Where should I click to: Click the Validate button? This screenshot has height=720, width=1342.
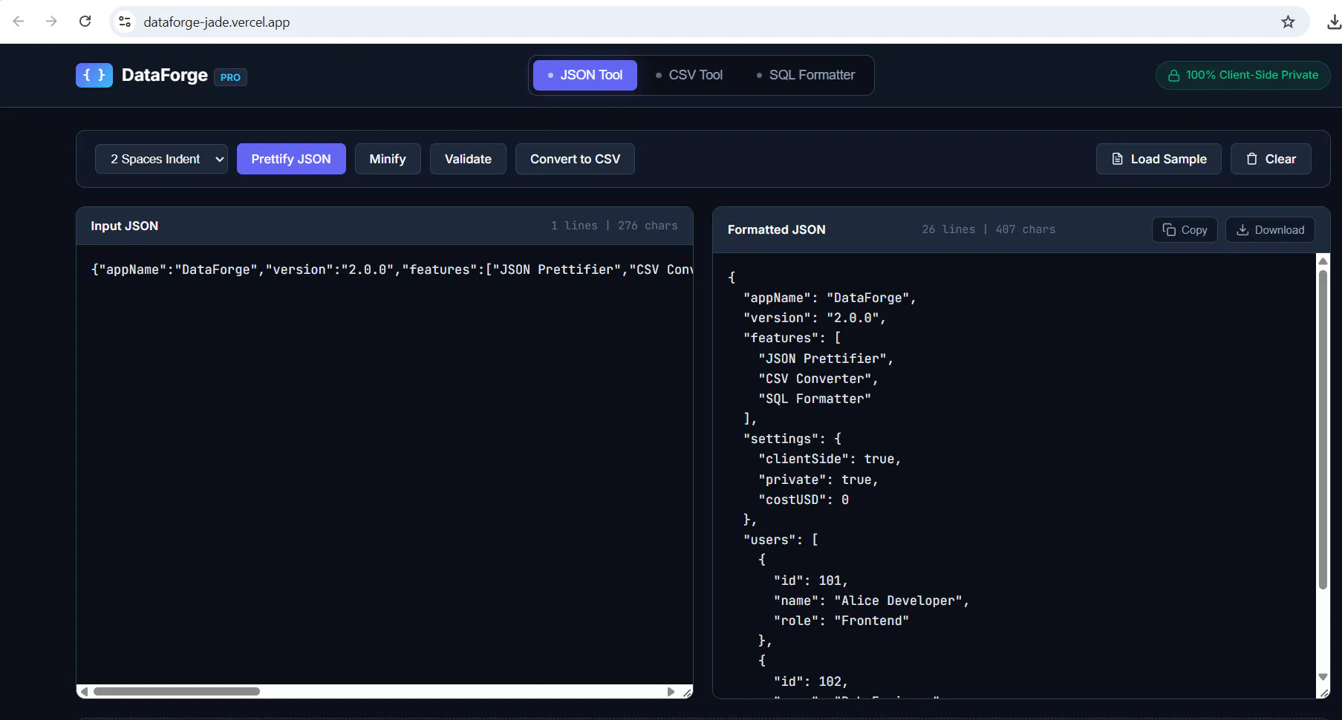(468, 159)
